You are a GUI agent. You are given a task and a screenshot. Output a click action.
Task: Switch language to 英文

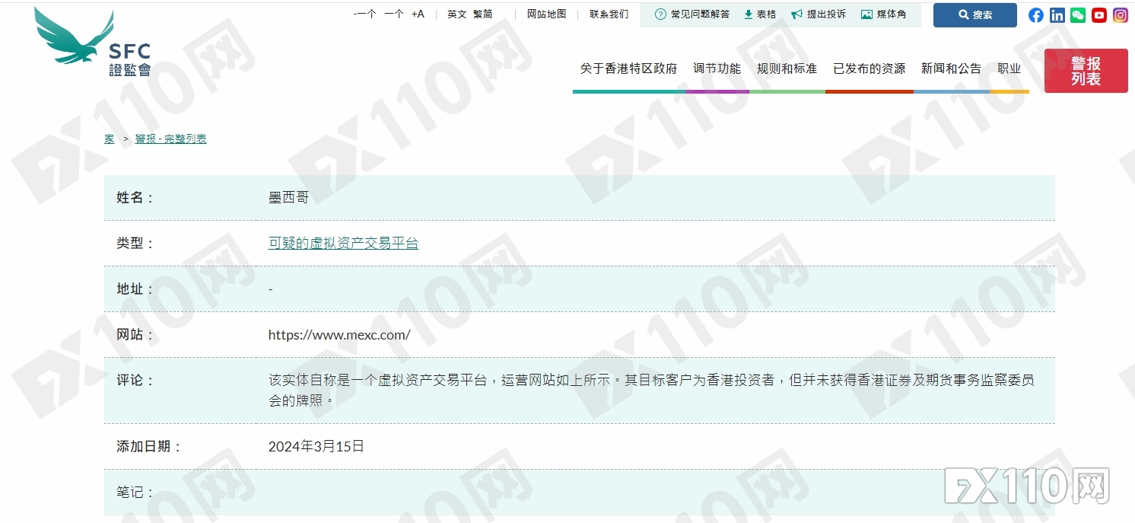point(457,14)
